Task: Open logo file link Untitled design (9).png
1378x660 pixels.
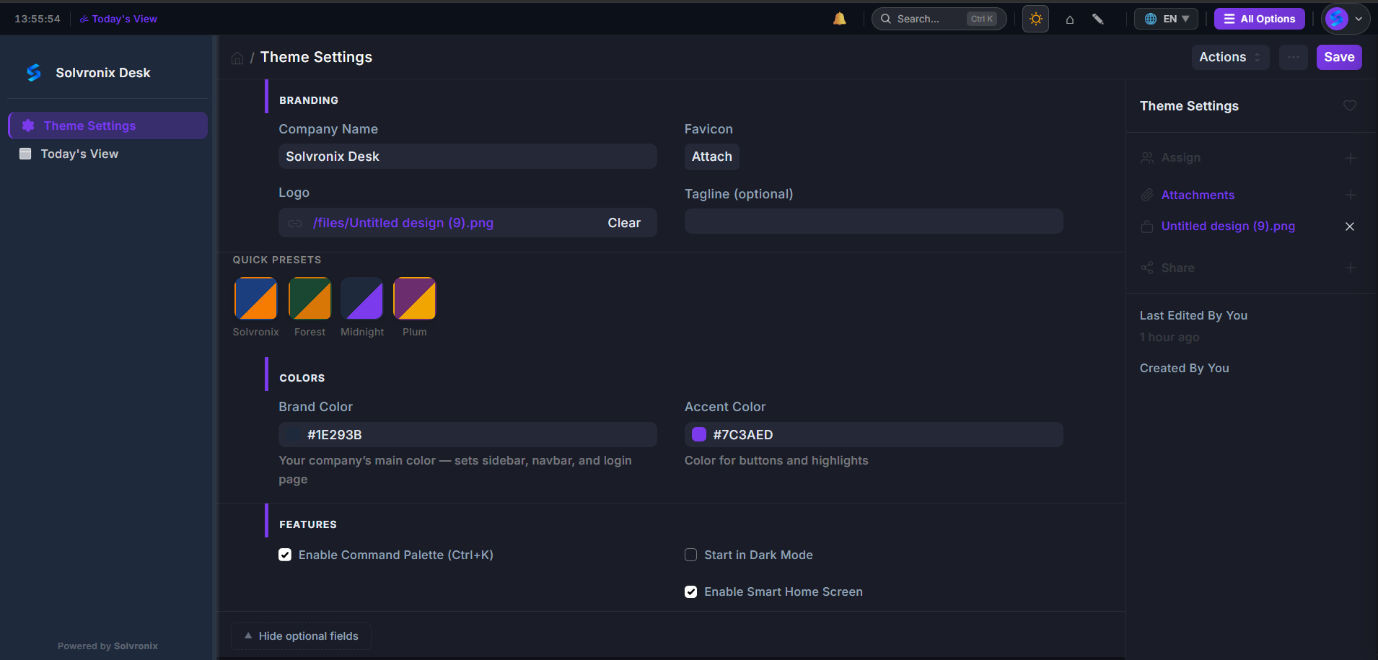Action: coord(403,223)
